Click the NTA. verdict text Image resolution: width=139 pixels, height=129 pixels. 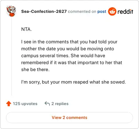tap(26, 29)
